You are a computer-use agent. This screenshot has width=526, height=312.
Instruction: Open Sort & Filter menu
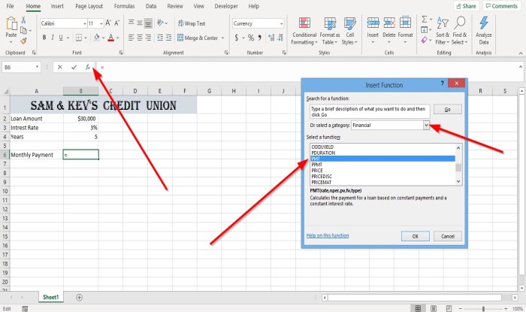[443, 31]
